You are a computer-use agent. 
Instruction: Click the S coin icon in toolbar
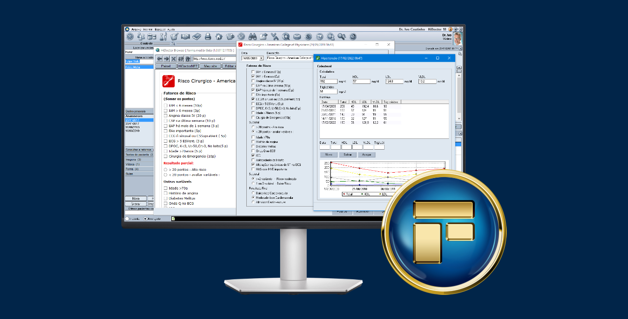pyautogui.click(x=308, y=36)
